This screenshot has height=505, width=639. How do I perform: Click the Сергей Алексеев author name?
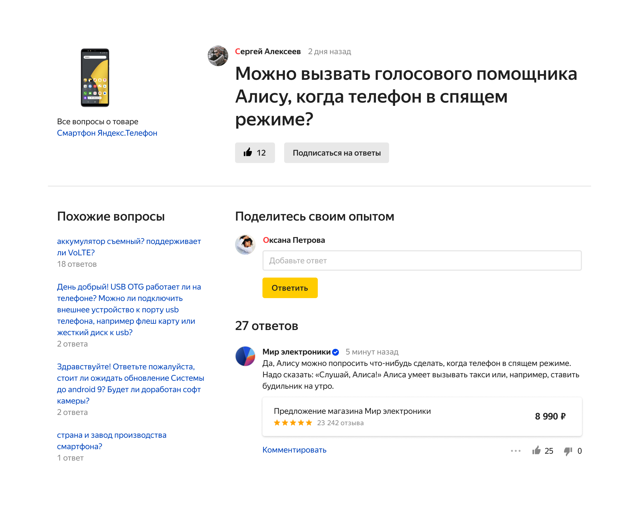click(268, 52)
